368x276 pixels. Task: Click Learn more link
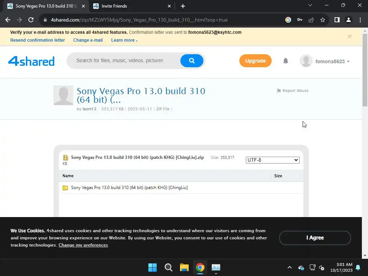[124, 40]
